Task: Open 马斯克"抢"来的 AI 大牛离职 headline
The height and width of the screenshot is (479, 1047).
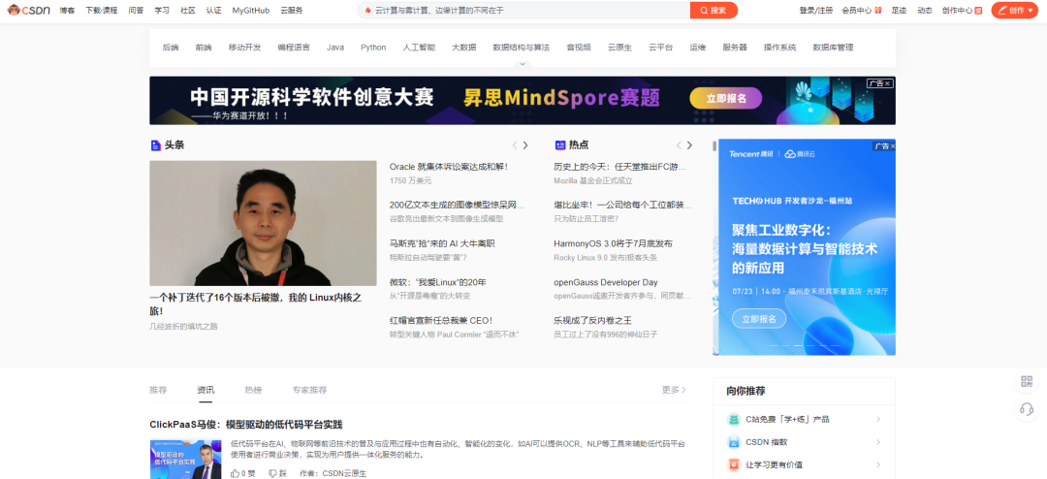Action: point(442,243)
